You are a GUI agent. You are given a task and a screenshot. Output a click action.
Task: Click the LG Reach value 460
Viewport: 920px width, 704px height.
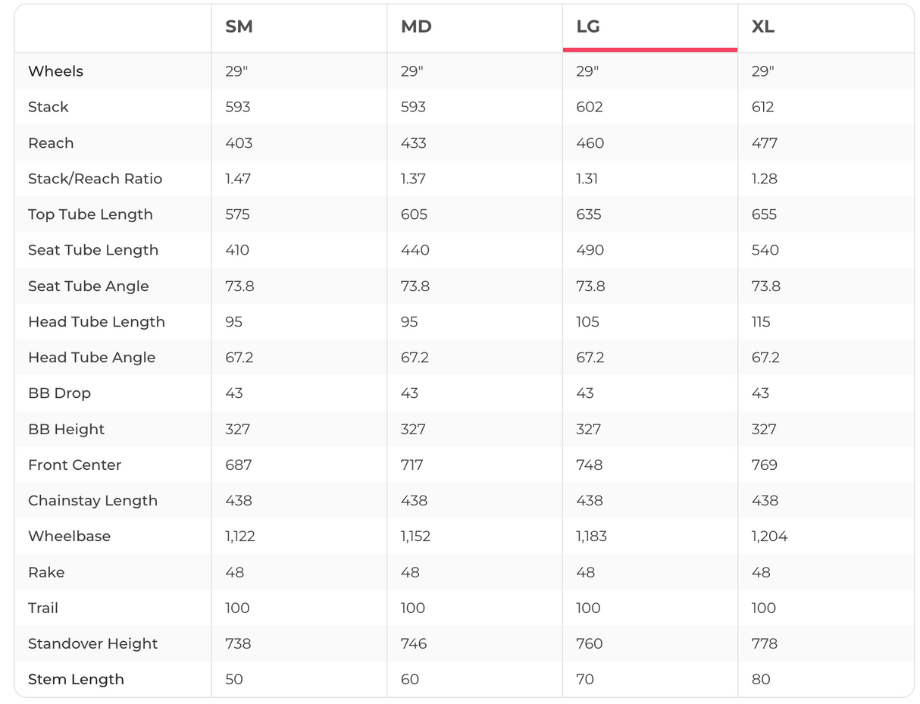click(589, 143)
